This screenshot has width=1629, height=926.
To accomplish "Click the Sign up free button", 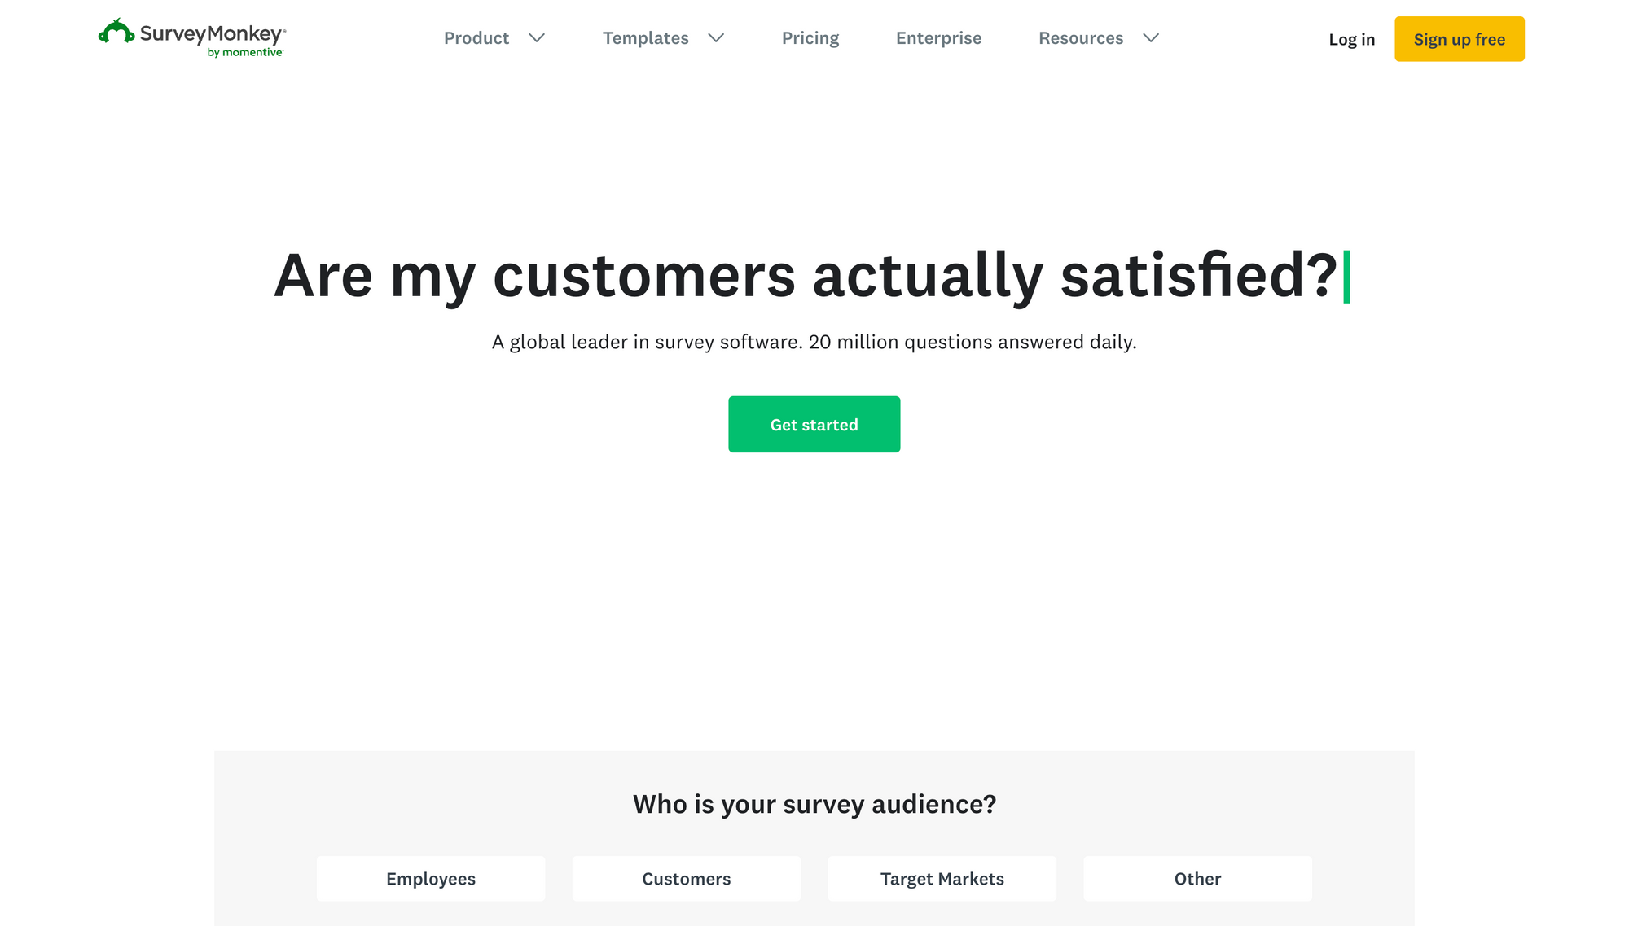I will [1459, 39].
